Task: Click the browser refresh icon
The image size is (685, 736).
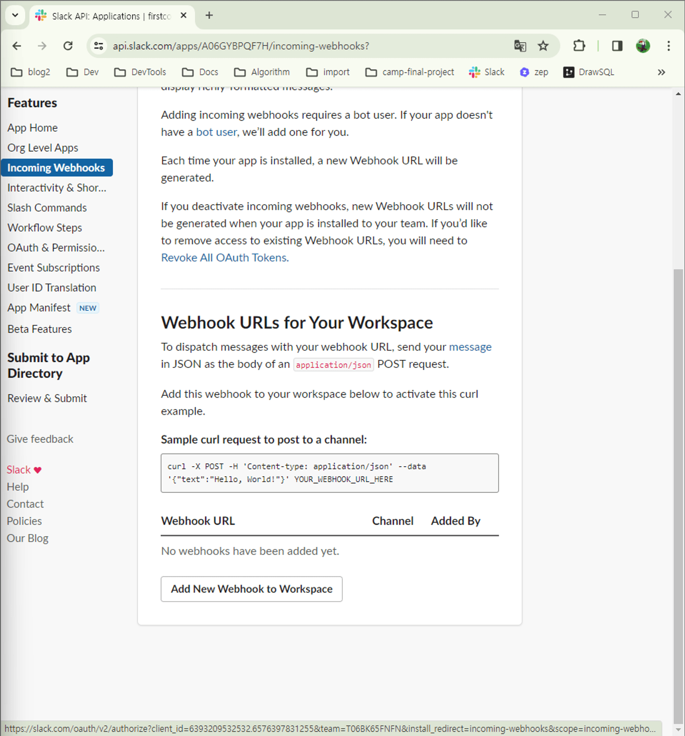Action: pos(67,46)
